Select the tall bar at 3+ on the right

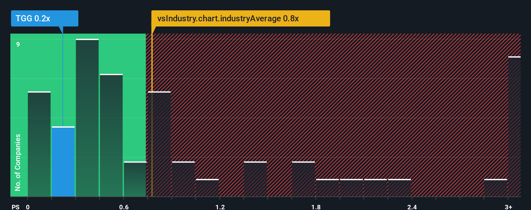coord(514,127)
